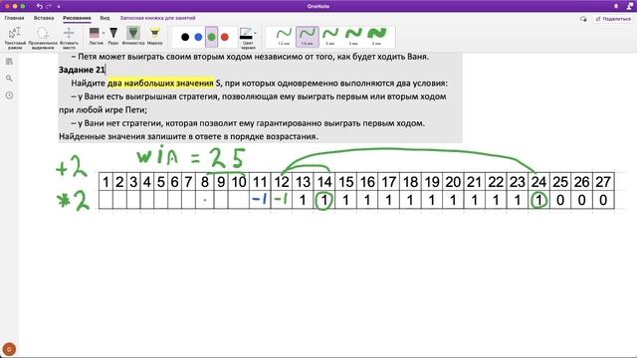Open the Главная tab

(14, 18)
